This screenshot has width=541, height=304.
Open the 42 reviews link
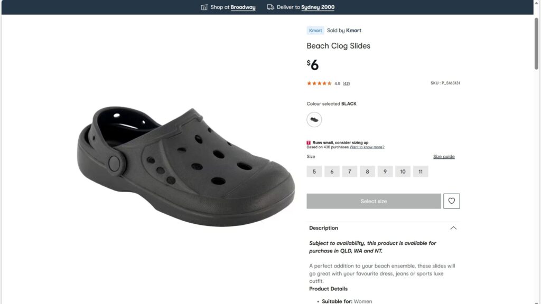[346, 83]
